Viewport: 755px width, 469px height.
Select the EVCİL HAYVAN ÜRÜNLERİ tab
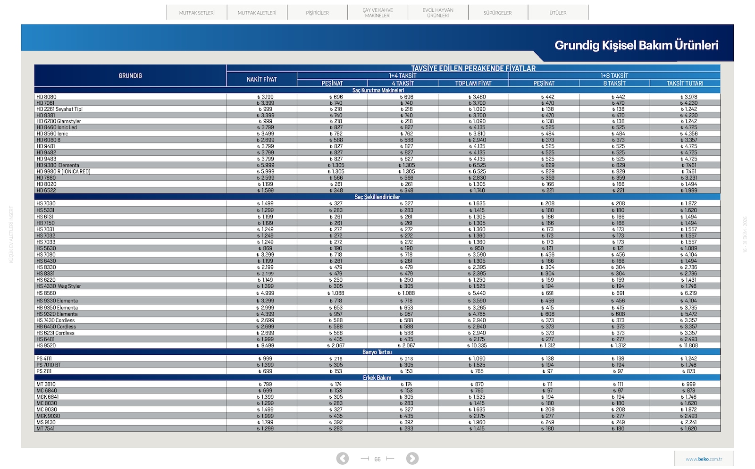pyautogui.click(x=438, y=13)
